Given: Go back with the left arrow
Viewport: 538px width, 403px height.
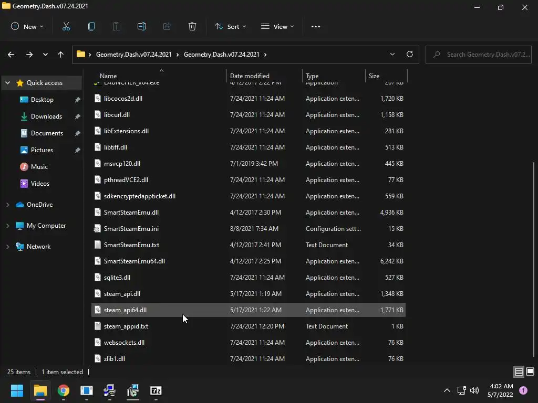Looking at the screenshot, I should pos(11,55).
